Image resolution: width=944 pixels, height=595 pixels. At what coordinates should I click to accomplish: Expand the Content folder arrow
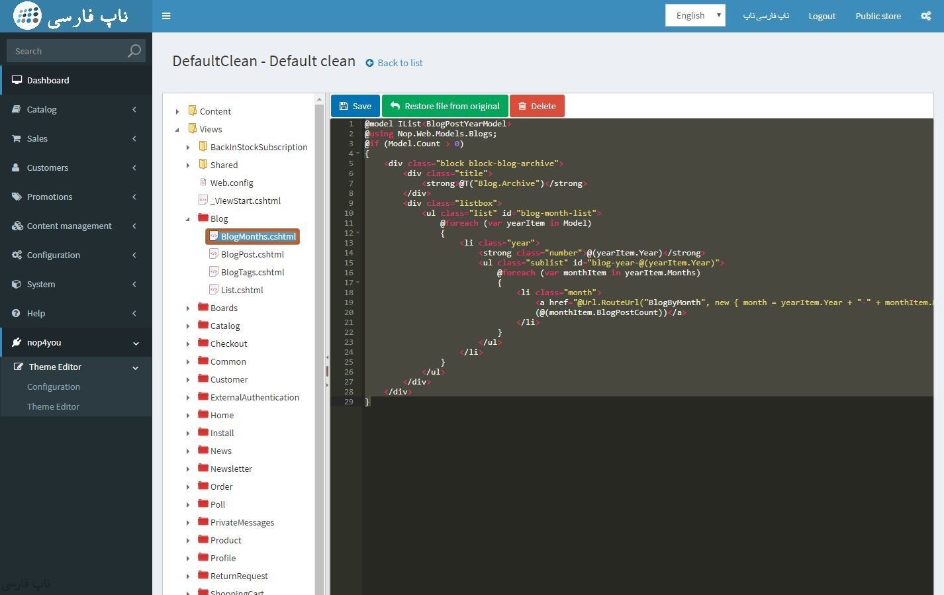point(177,111)
